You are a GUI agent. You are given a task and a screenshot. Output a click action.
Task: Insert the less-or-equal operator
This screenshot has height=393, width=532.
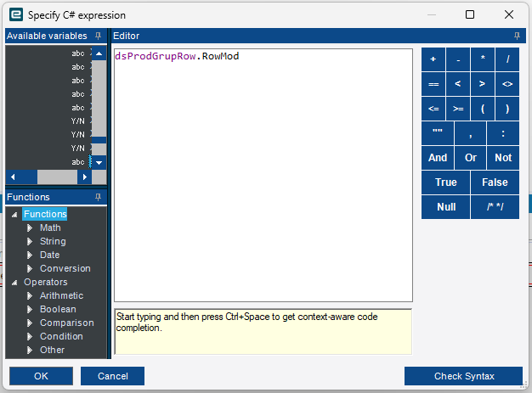(433, 109)
